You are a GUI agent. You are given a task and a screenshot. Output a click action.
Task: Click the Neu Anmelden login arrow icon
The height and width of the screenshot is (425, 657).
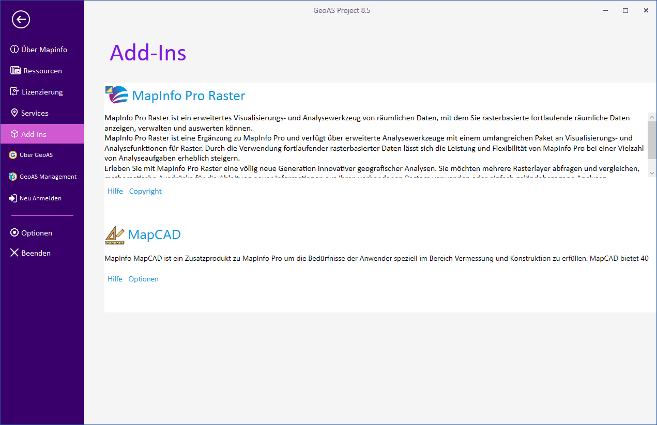(13, 198)
